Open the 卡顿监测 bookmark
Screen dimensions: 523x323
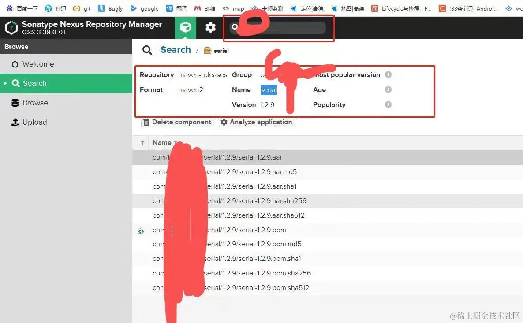(x=267, y=8)
